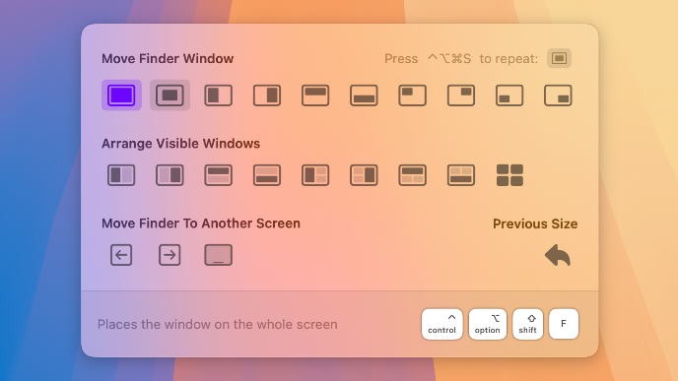
Task: Arrange main top with two windows below
Action: 412,175
